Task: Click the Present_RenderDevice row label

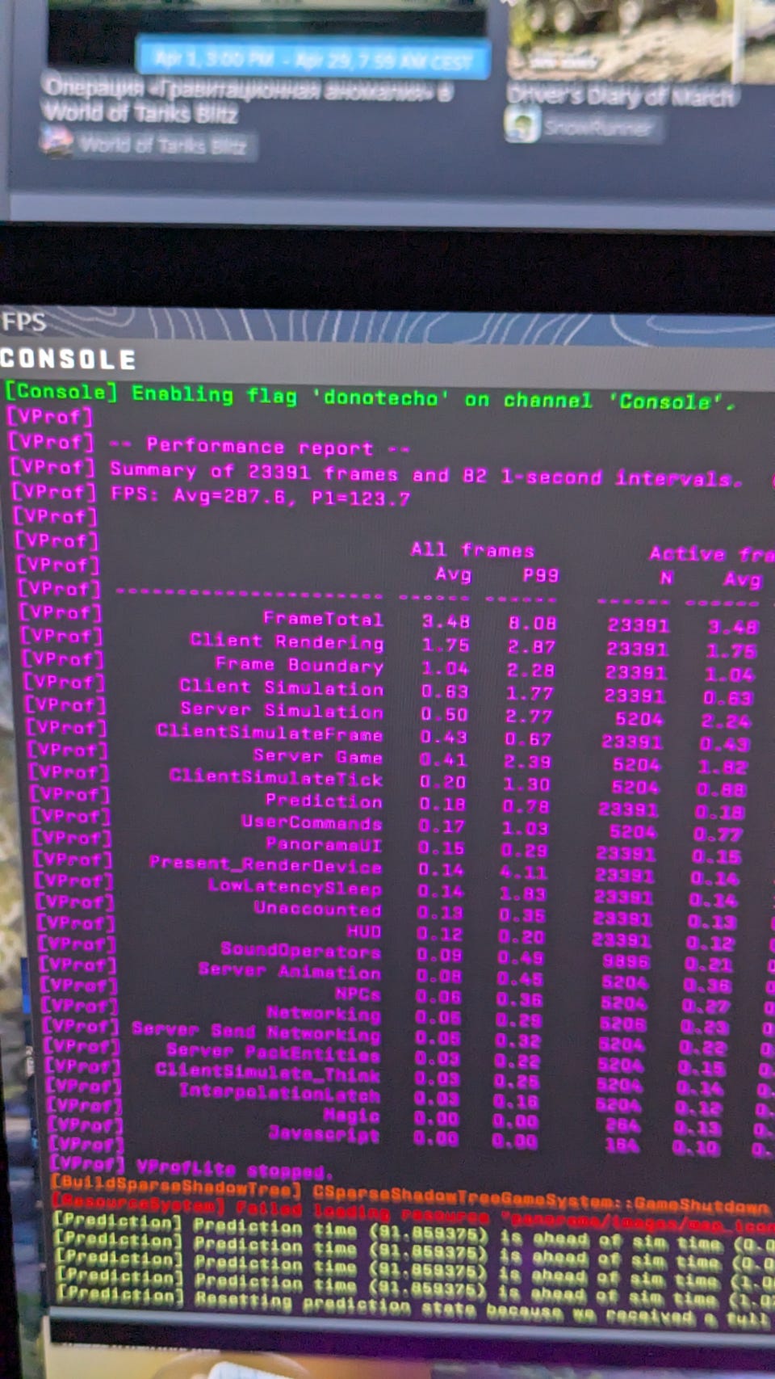Action: (266, 865)
